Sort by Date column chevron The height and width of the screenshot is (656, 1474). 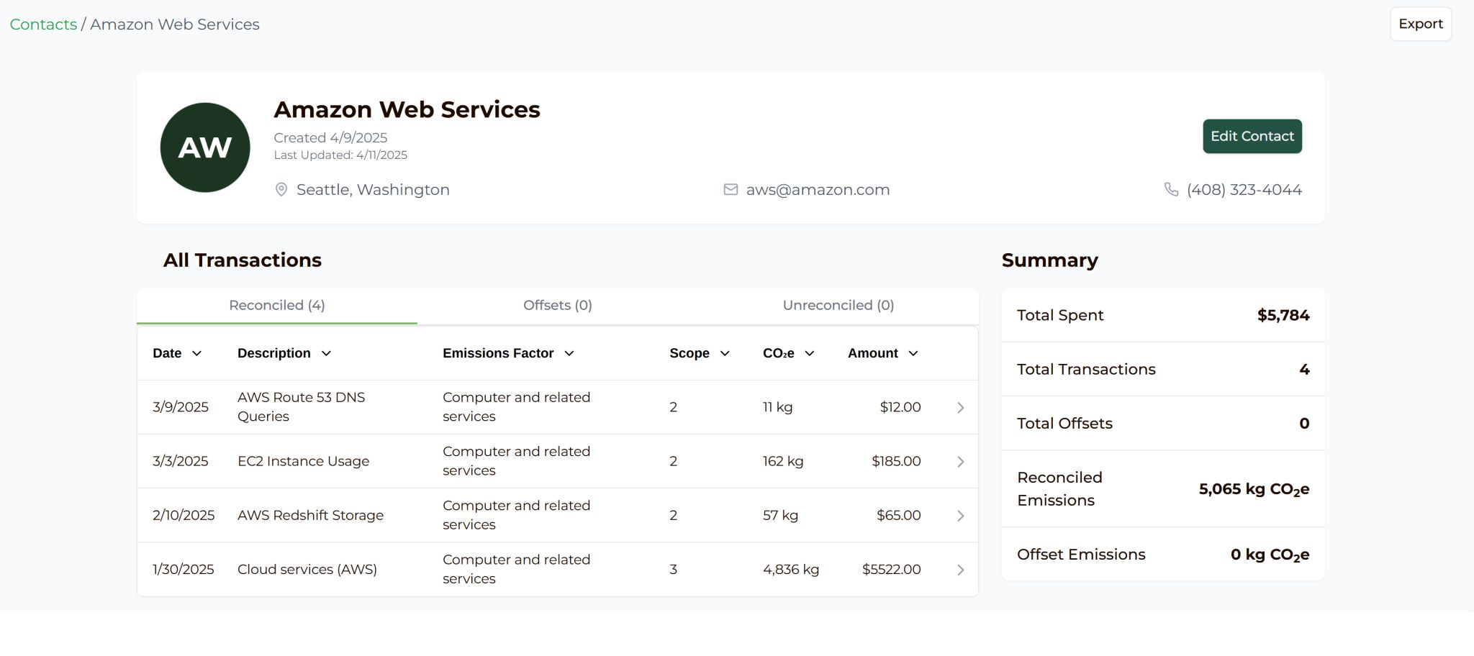pyautogui.click(x=196, y=354)
